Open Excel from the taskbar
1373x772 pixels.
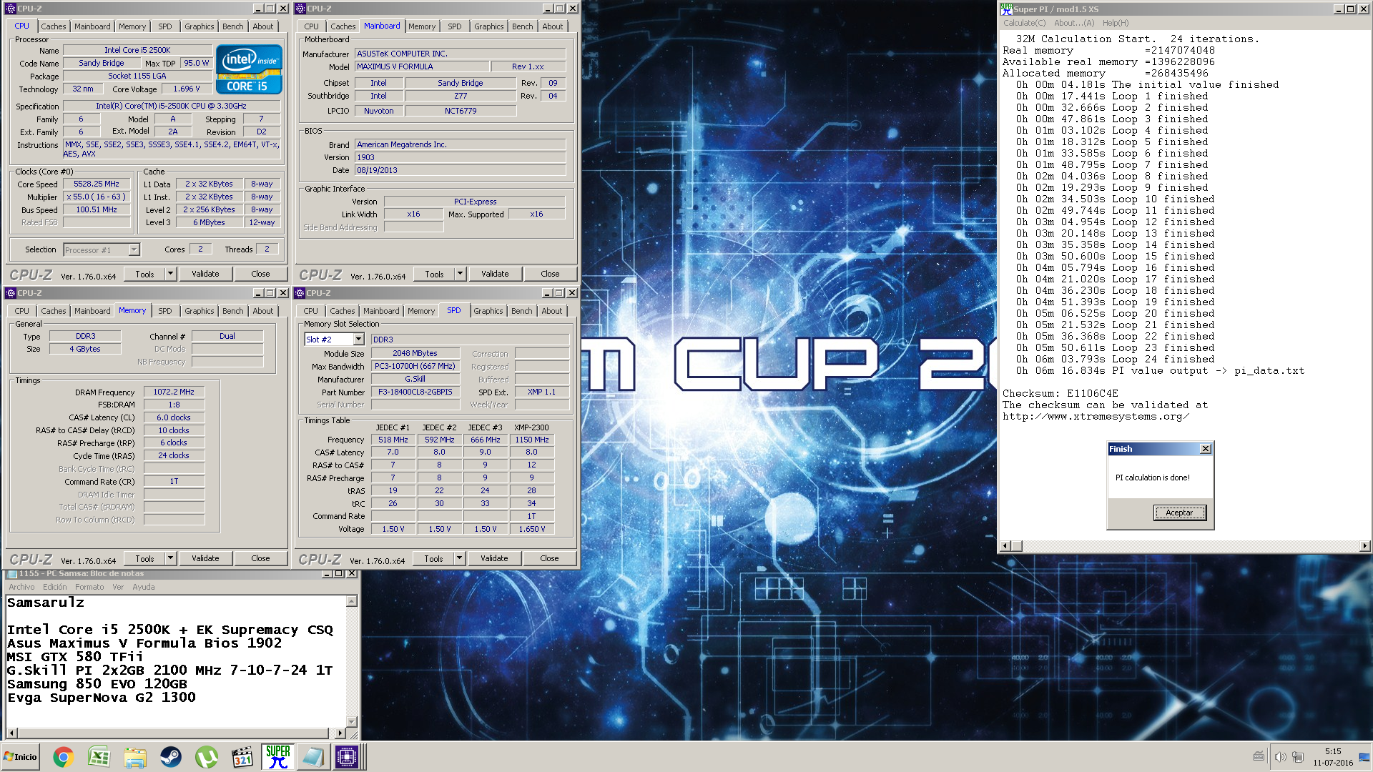point(99,757)
